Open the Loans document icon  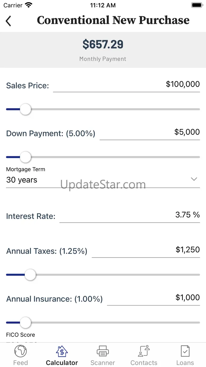[185, 352]
